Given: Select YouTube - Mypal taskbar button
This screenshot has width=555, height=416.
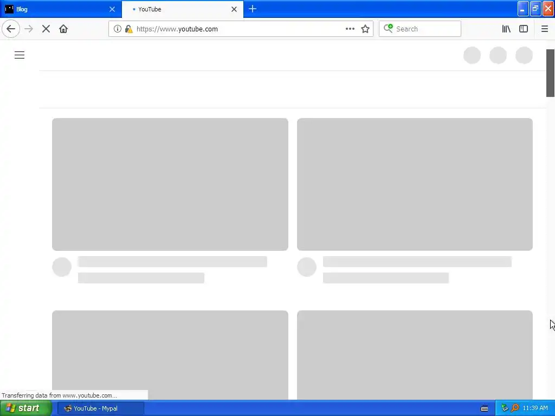Looking at the screenshot, I should pos(100,408).
